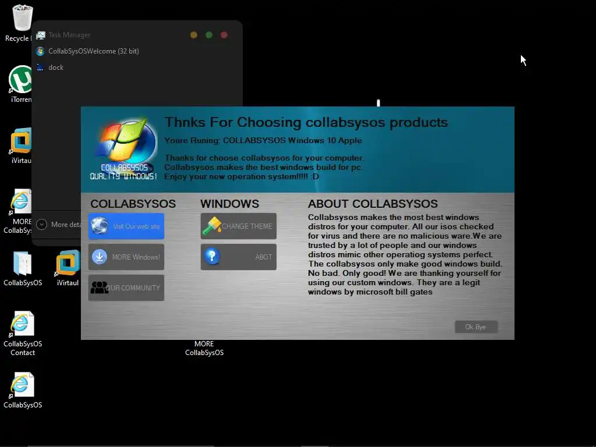Click the CollabSysOS Windows logo in the welcome dialog
596x447 pixels.
[125, 148]
